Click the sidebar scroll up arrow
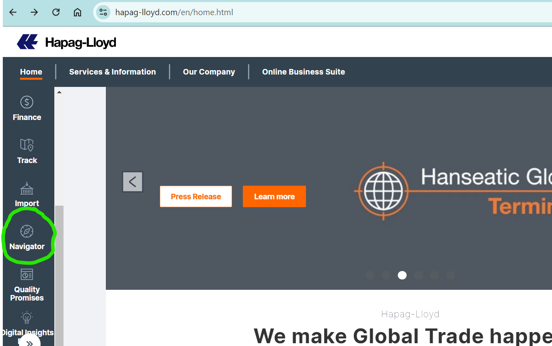Image resolution: width=552 pixels, height=346 pixels. click(x=59, y=92)
